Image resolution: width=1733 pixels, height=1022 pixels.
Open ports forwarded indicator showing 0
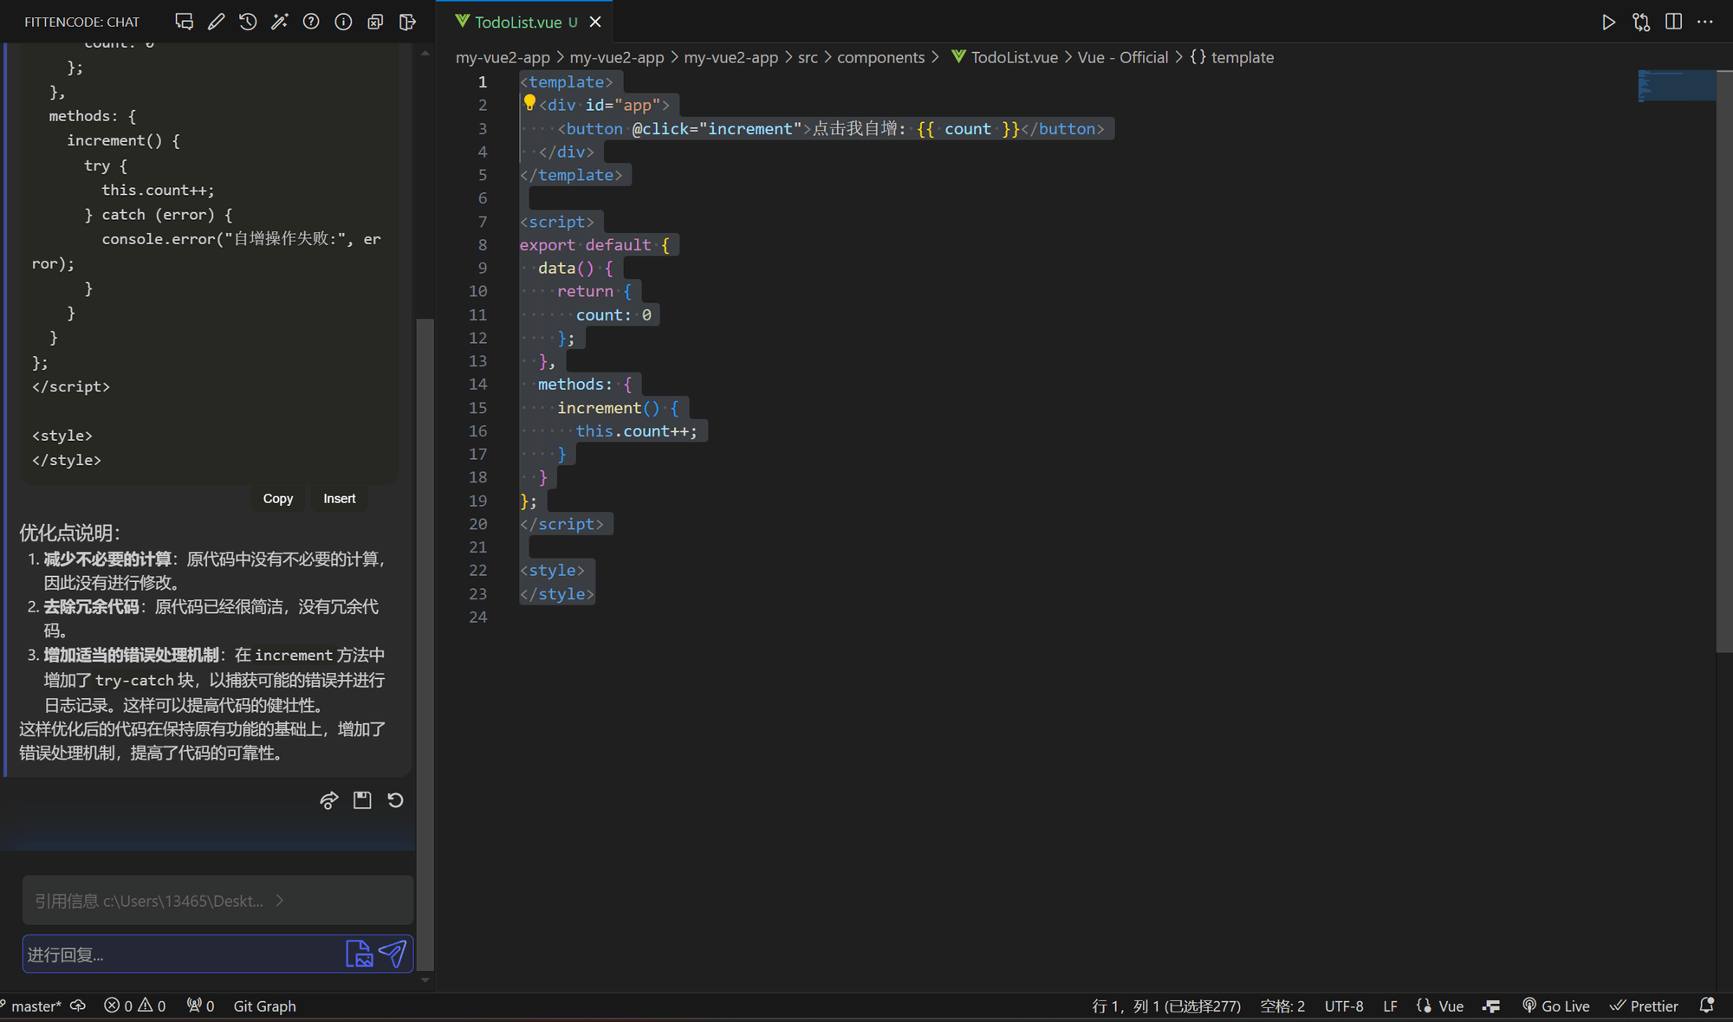coord(200,1006)
